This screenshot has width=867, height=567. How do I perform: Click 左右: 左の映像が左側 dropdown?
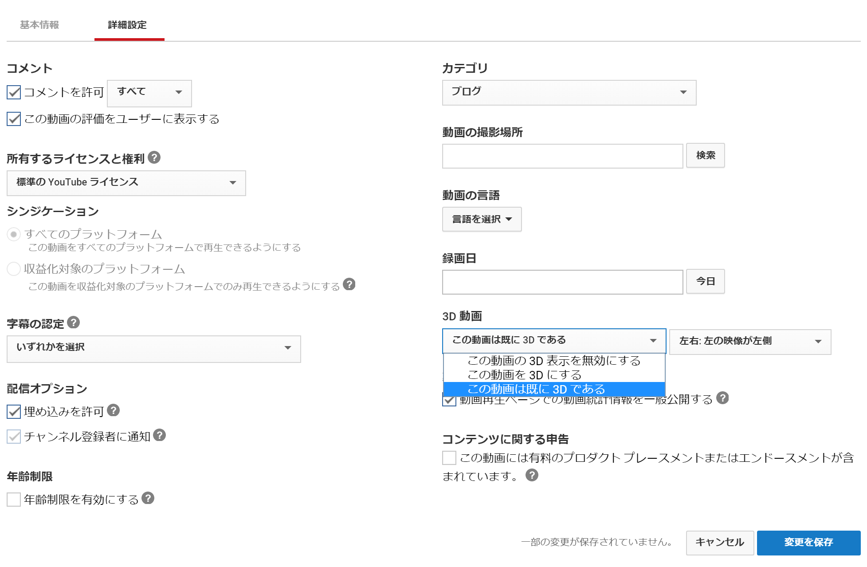click(749, 340)
